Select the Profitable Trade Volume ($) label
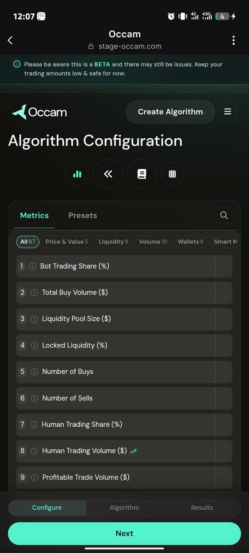Screen dimensions: 249x553 pyautogui.click(x=86, y=477)
